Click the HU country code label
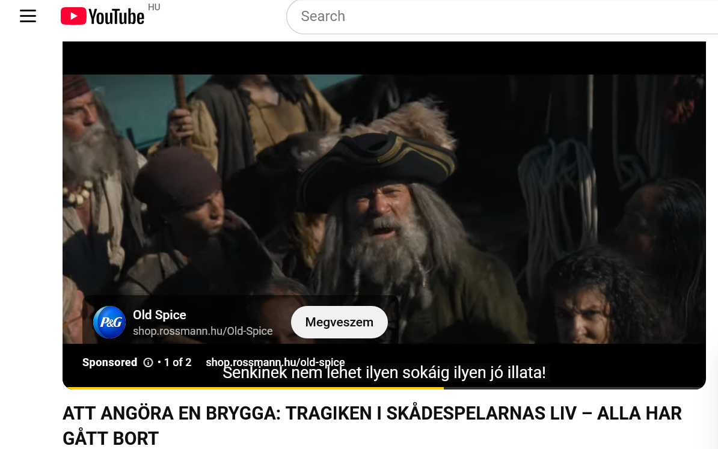Viewport: 718px width, 449px height. tap(154, 7)
